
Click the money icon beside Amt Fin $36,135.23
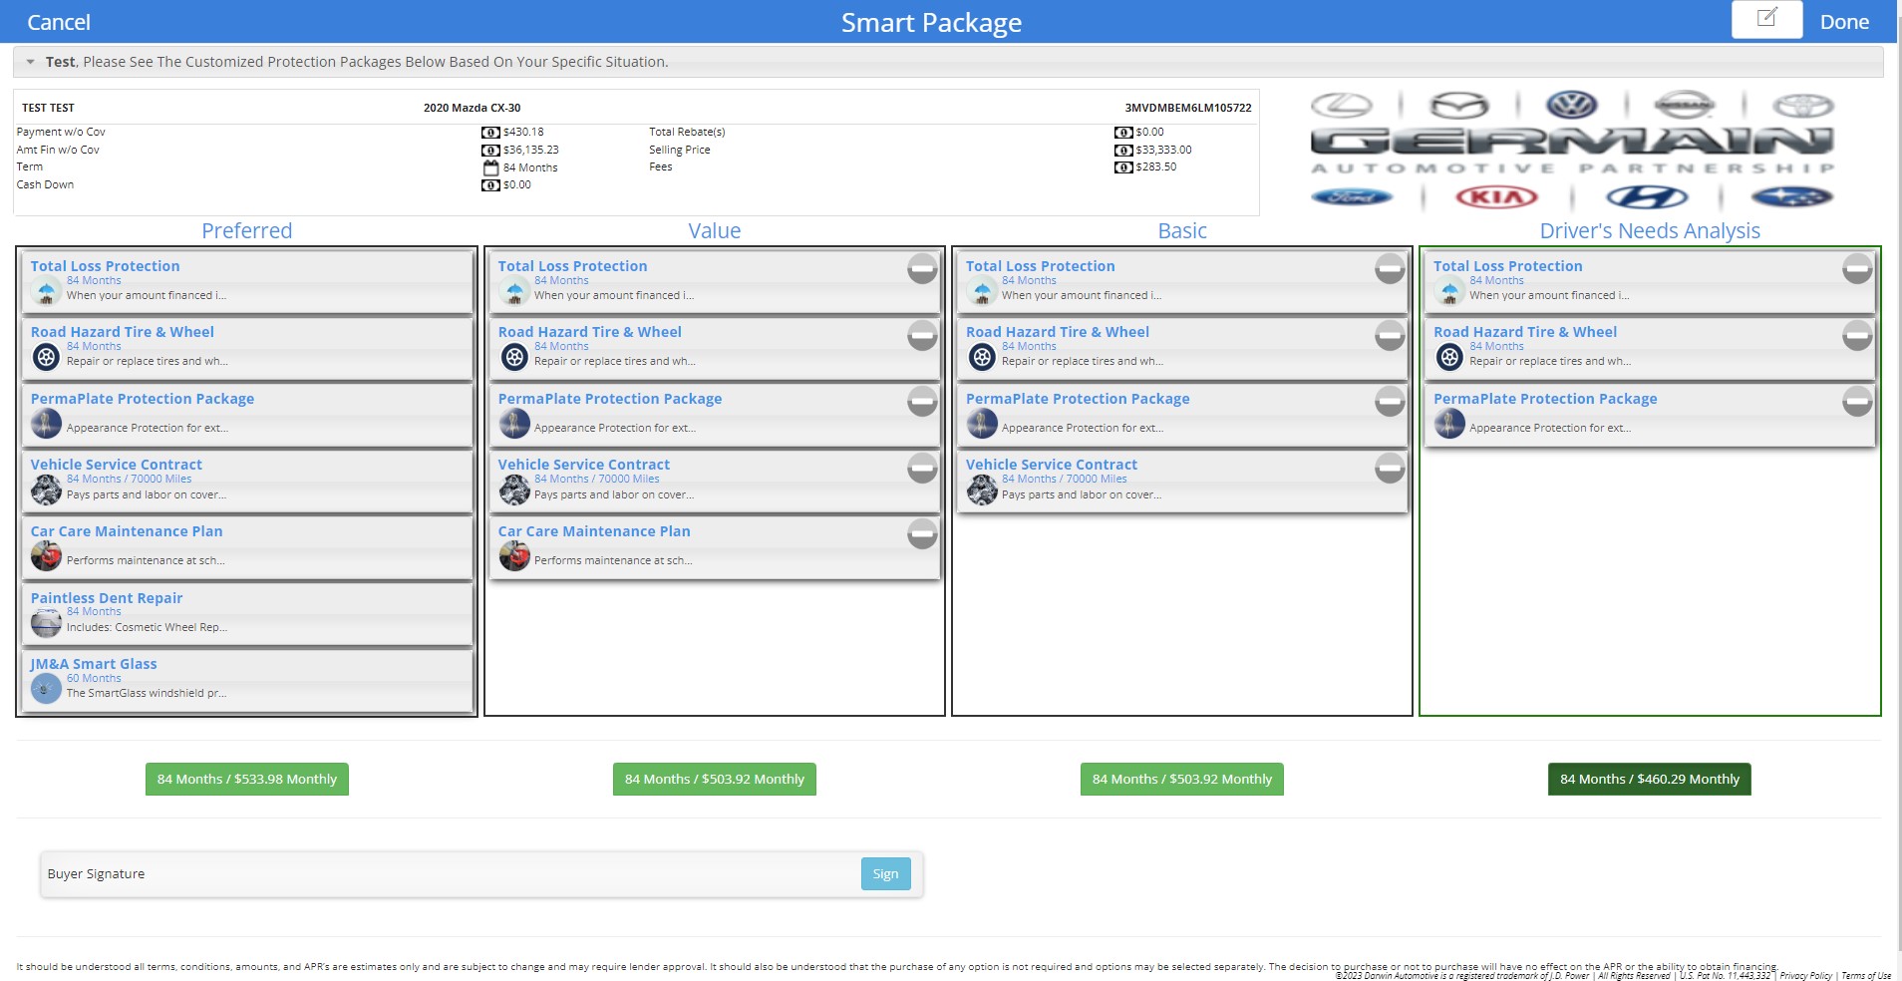coord(490,150)
